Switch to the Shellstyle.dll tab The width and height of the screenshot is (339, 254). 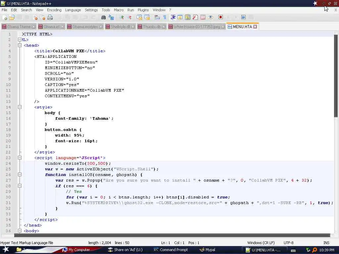point(120,26)
